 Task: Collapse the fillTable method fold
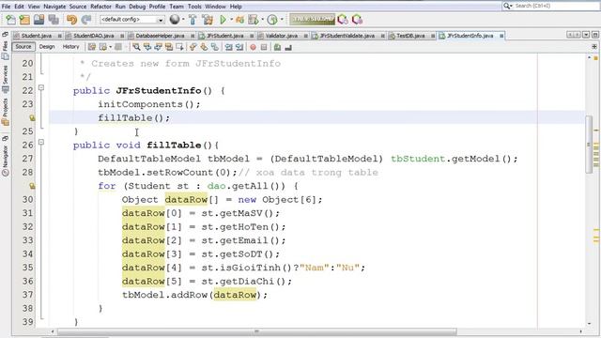(x=41, y=142)
